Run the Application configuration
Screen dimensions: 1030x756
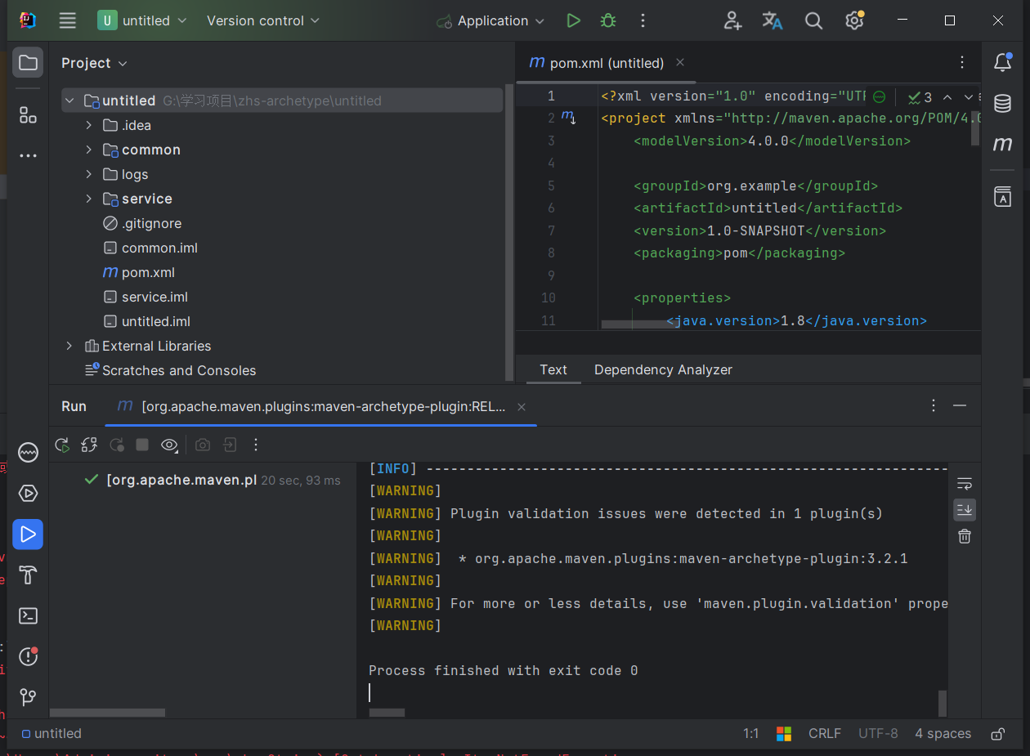click(x=573, y=21)
